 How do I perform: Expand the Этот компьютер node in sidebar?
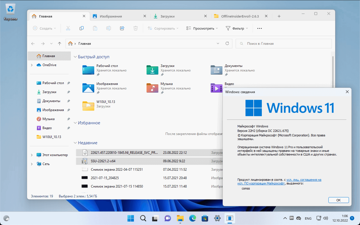tap(32, 155)
